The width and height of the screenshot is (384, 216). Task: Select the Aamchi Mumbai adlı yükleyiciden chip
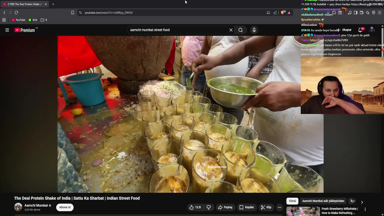[323, 201]
